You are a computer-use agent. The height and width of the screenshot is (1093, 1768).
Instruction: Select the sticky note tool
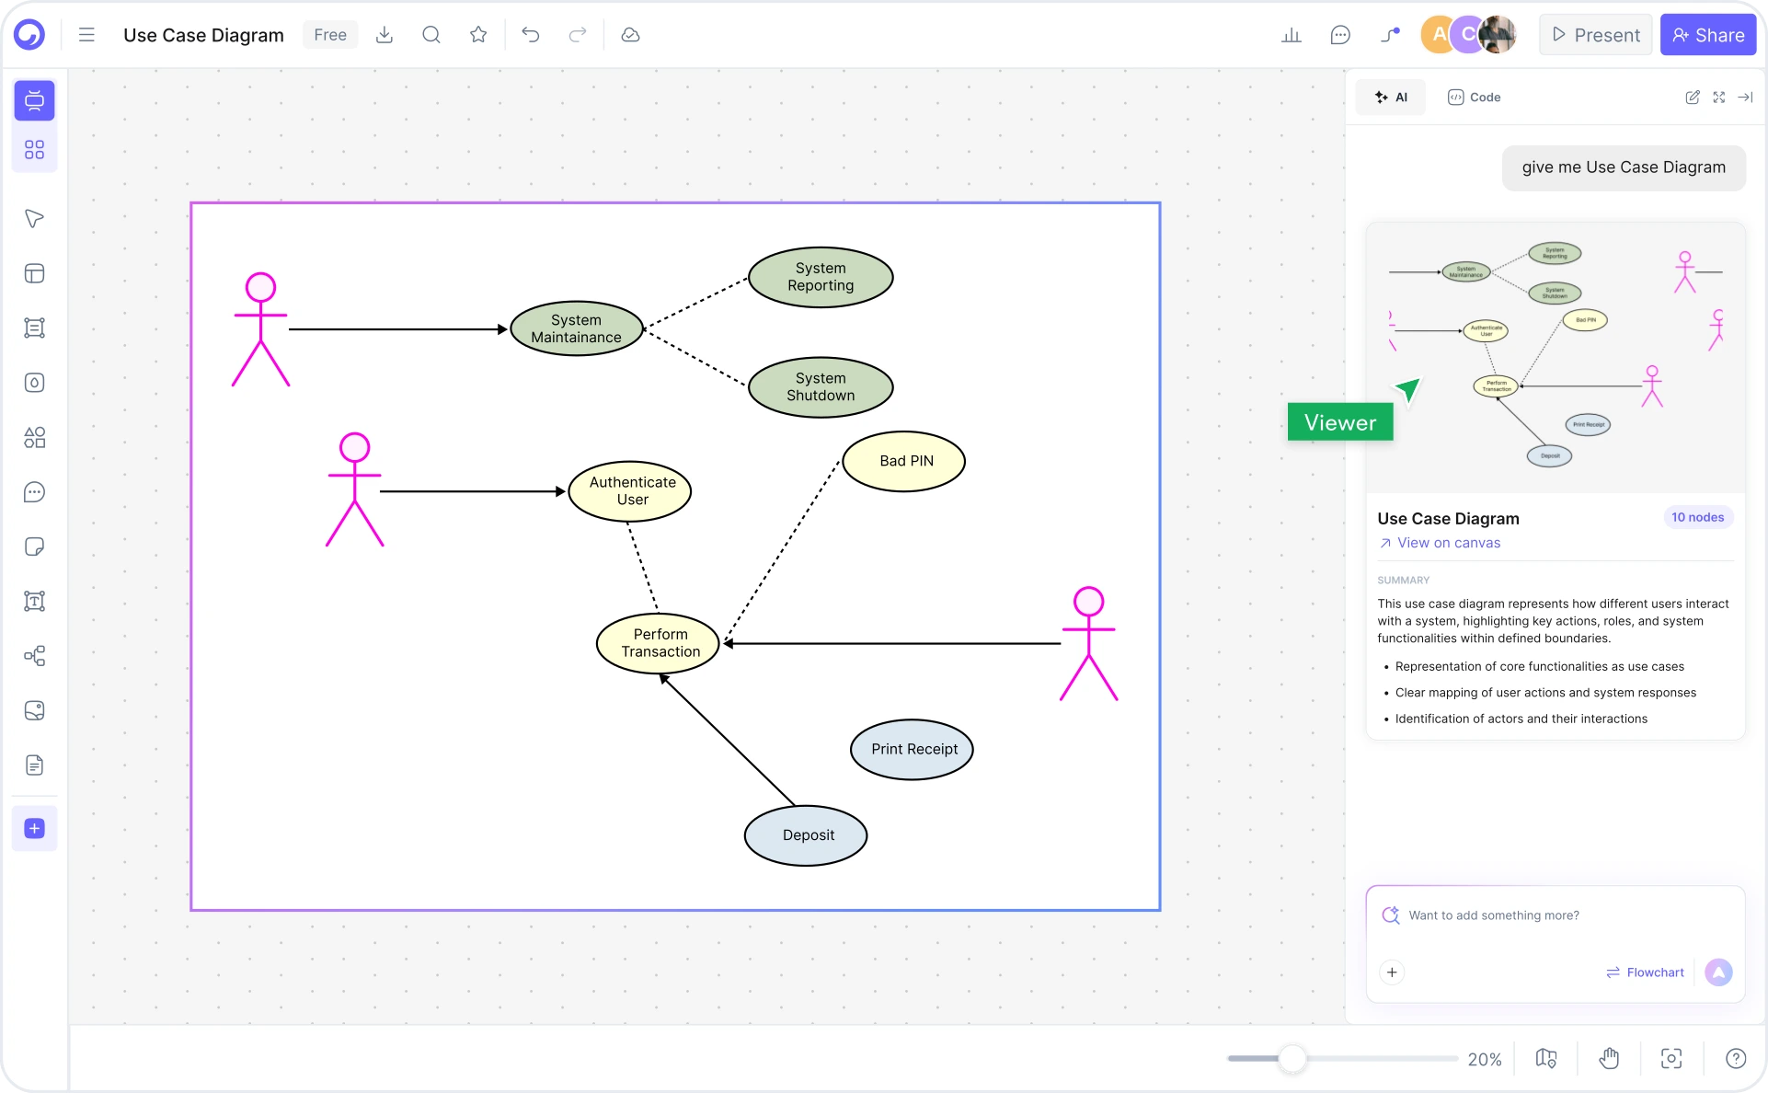point(34,546)
